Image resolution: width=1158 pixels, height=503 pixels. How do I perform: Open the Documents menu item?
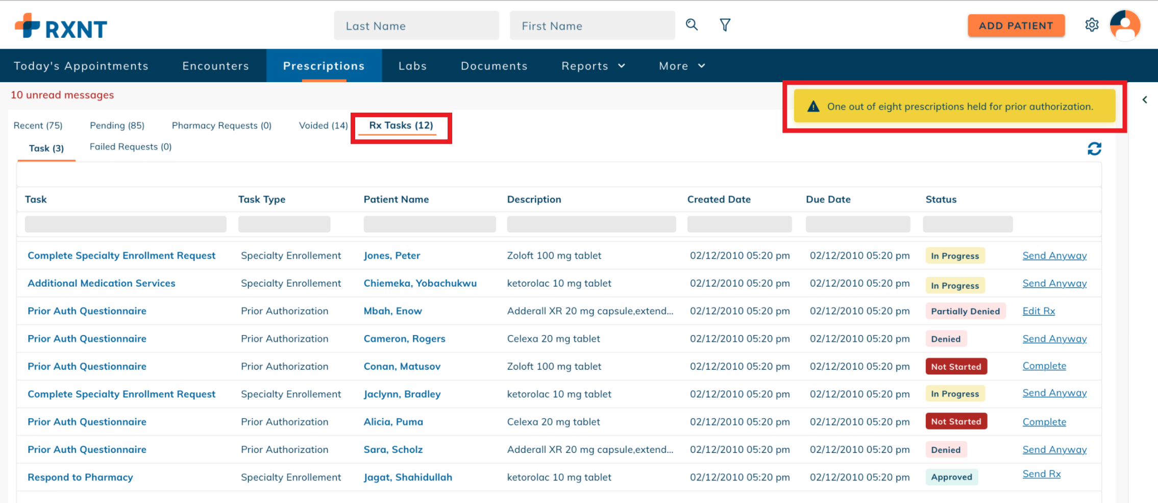pos(494,65)
